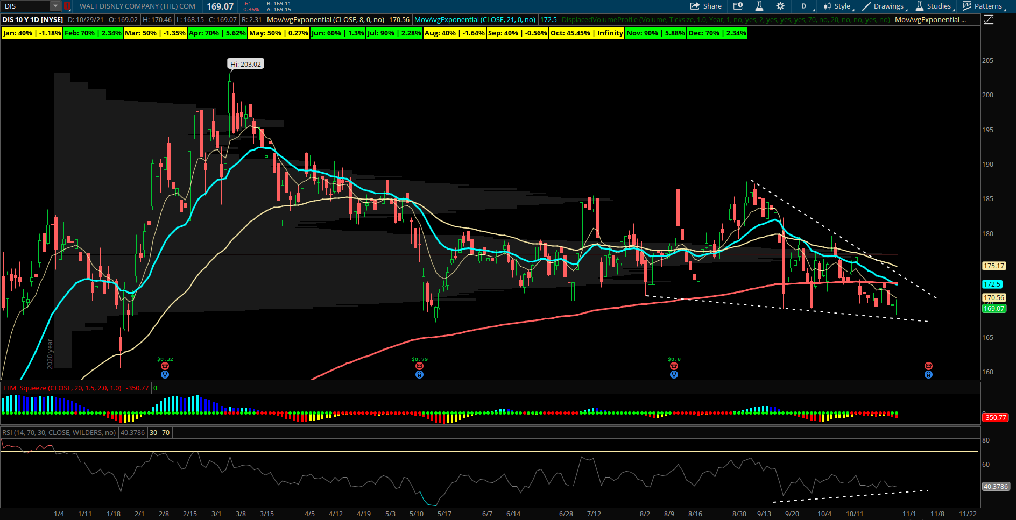1016x520 pixels.
Task: Click the 9/13 date on time axis
Action: (x=764, y=514)
